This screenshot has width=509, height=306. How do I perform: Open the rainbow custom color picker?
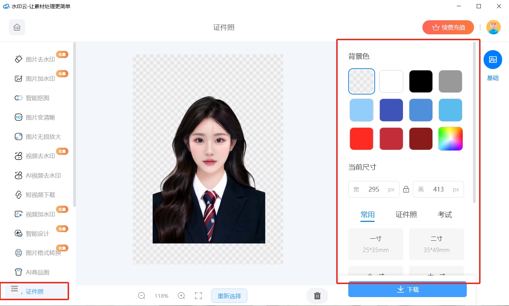(450, 139)
